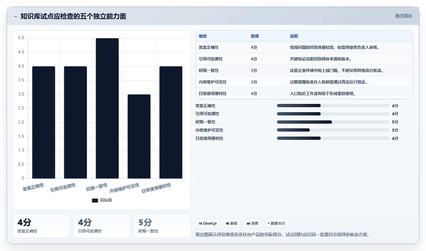426x251 pixels.
Task: Select the 引用可追溯性 table row cell
Action: tap(211, 59)
